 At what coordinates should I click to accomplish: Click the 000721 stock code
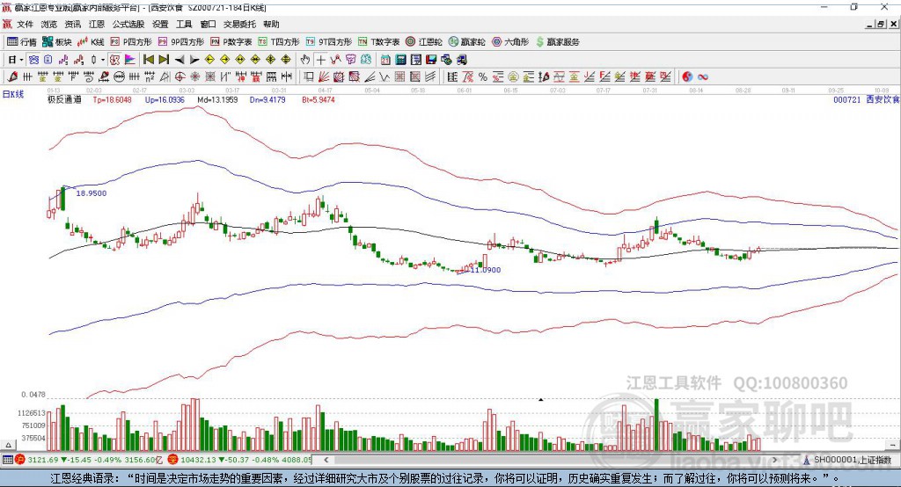click(x=847, y=99)
